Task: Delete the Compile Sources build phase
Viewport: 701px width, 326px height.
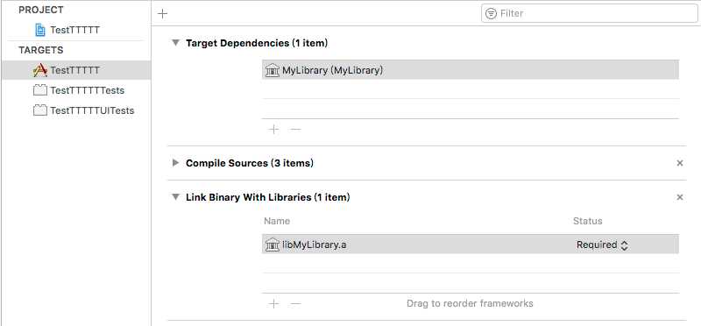Action: pyautogui.click(x=680, y=163)
